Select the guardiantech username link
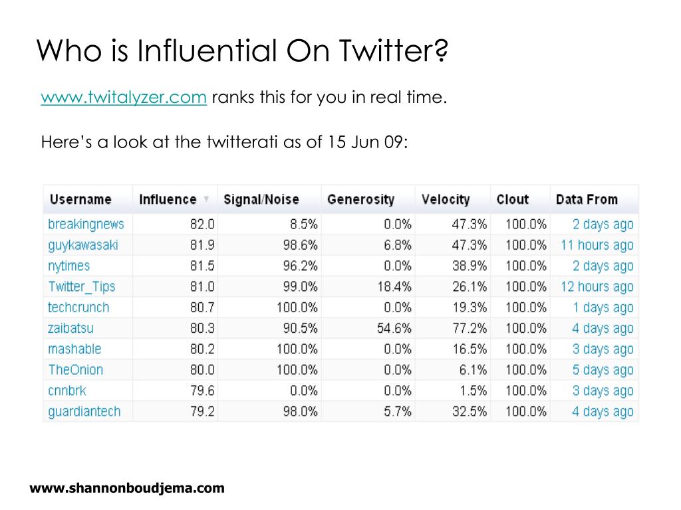 coord(84,412)
